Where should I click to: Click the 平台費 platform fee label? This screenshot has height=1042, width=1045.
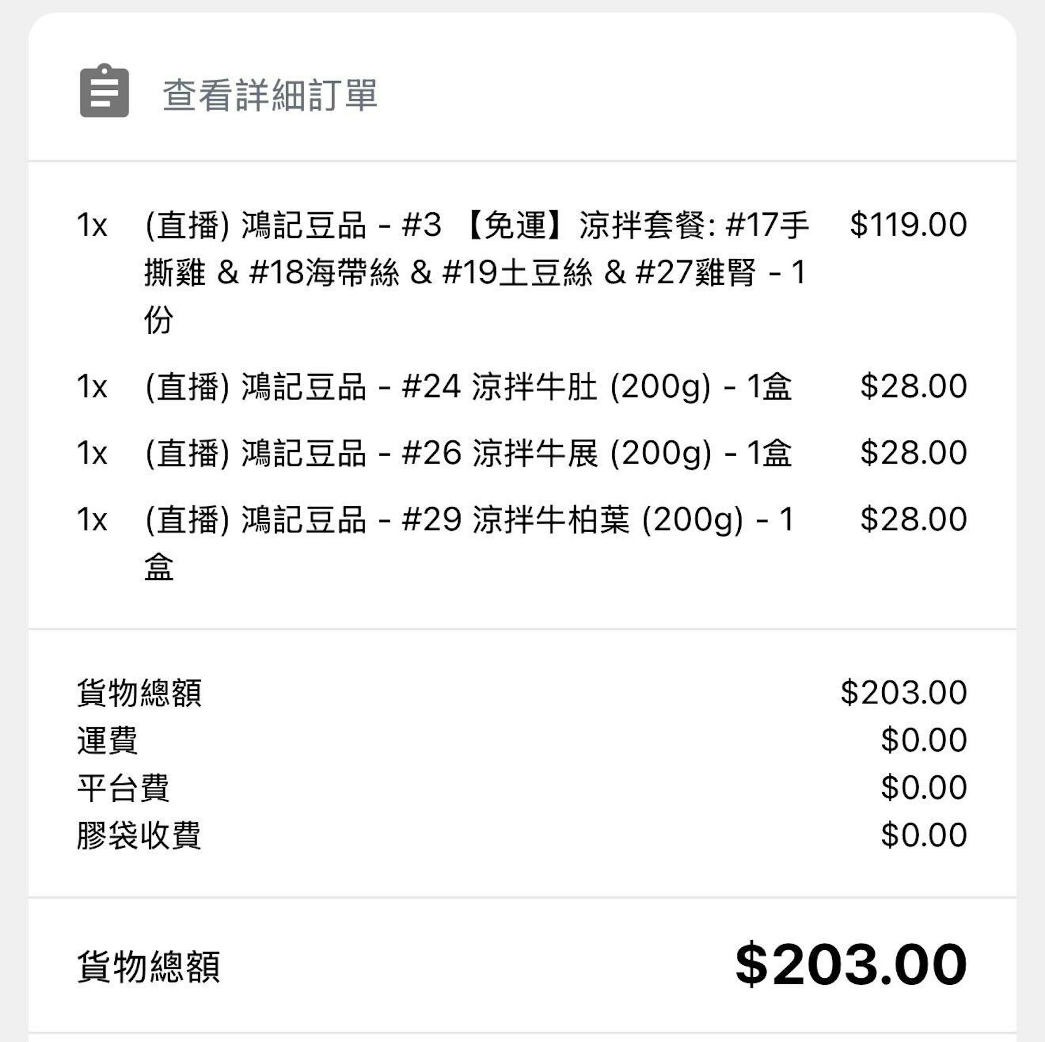(x=123, y=788)
